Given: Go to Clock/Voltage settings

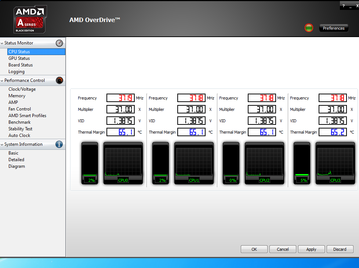Looking at the screenshot, I should pyautogui.click(x=22, y=89).
